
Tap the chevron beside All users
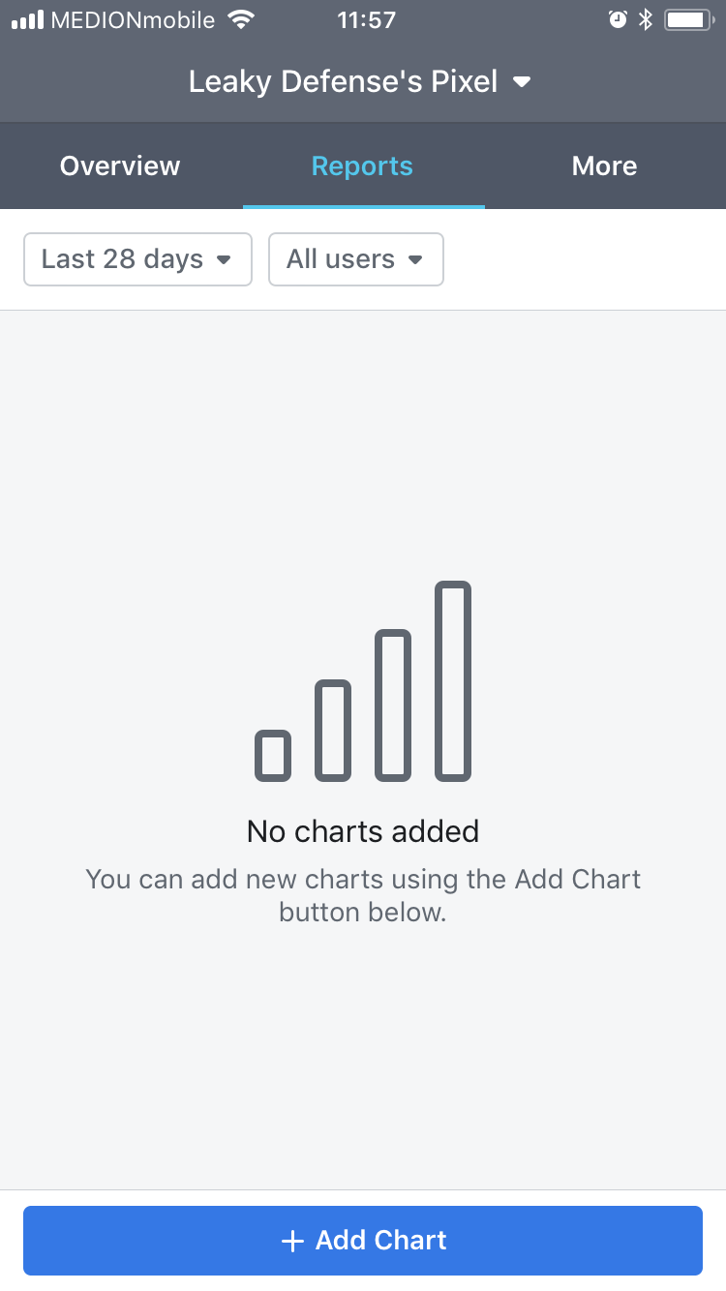click(x=417, y=259)
